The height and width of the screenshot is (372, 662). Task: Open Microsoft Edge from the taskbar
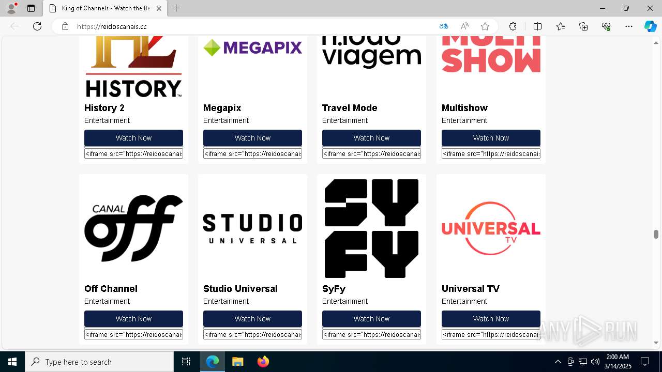tap(213, 362)
